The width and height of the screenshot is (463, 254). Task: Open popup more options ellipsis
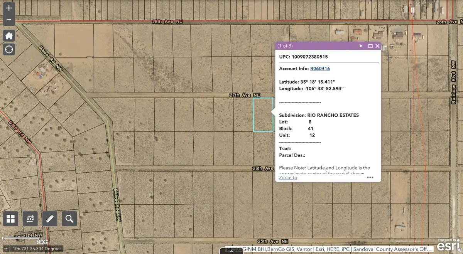370,178
